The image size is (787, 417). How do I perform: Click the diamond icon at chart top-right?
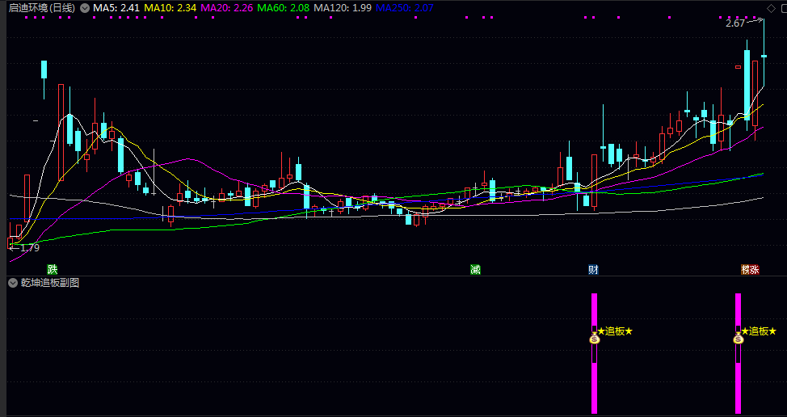[x=771, y=8]
